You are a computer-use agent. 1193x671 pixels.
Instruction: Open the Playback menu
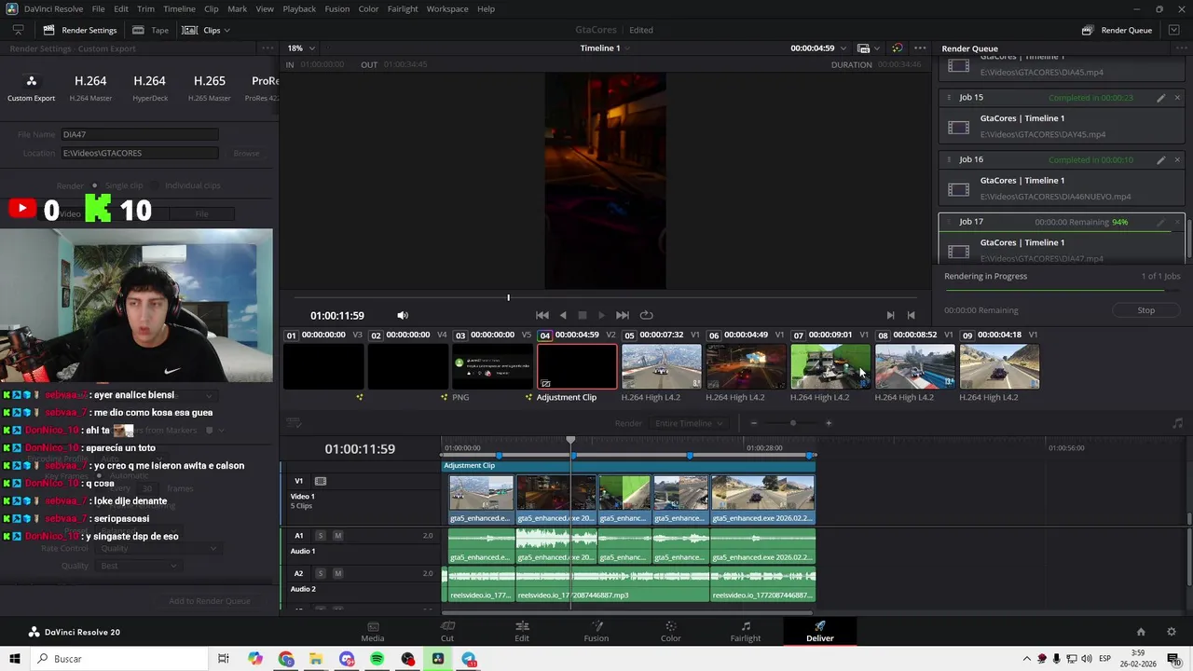pyautogui.click(x=299, y=8)
